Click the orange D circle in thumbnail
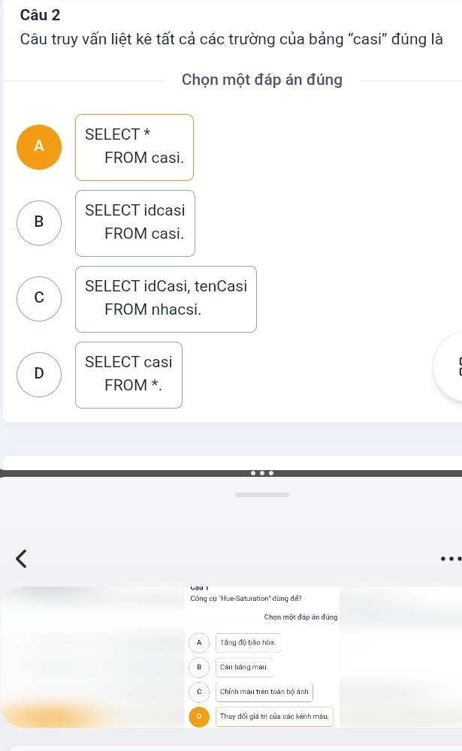Screen dimensions: 462x751 click(199, 716)
